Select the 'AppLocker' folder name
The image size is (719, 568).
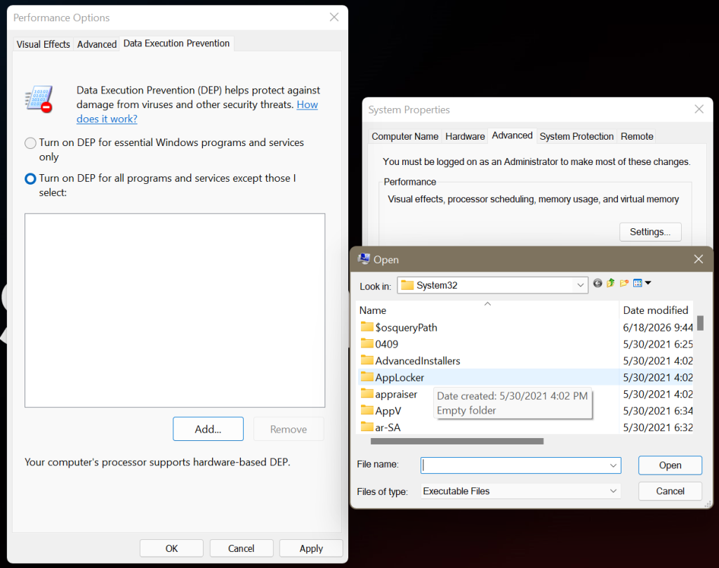tap(400, 378)
